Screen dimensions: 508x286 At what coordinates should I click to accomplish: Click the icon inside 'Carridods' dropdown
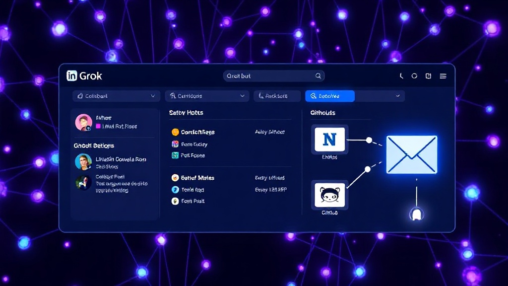point(173,96)
